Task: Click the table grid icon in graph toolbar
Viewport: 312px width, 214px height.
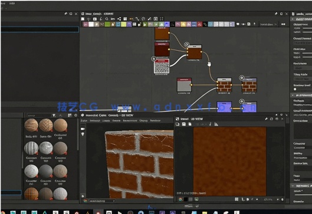Action: pyautogui.click(x=125, y=19)
